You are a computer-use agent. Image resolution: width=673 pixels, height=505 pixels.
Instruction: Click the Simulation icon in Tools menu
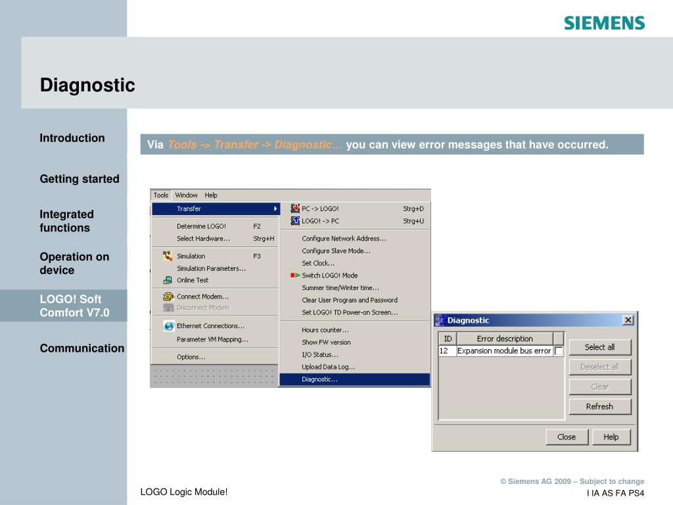point(168,256)
